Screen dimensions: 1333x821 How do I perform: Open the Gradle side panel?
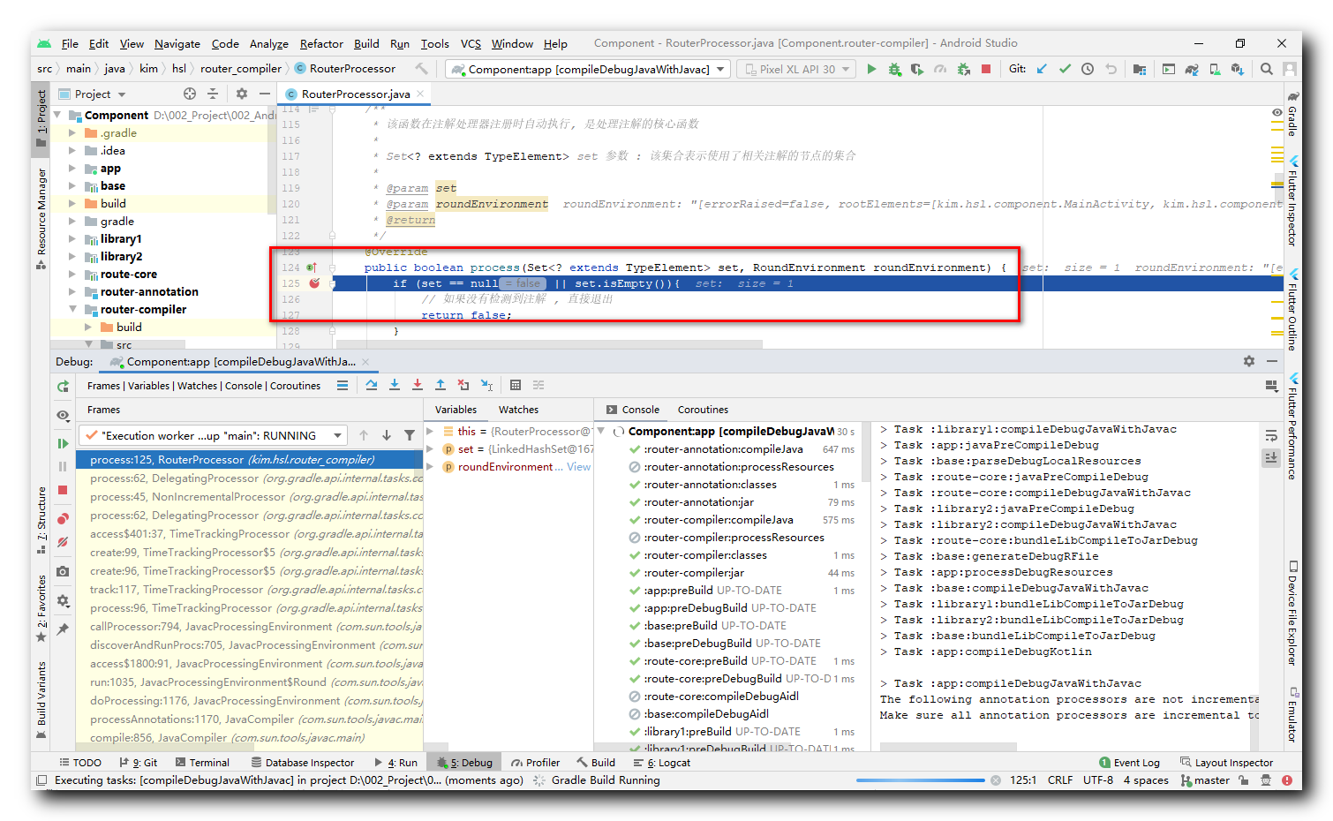(1292, 113)
